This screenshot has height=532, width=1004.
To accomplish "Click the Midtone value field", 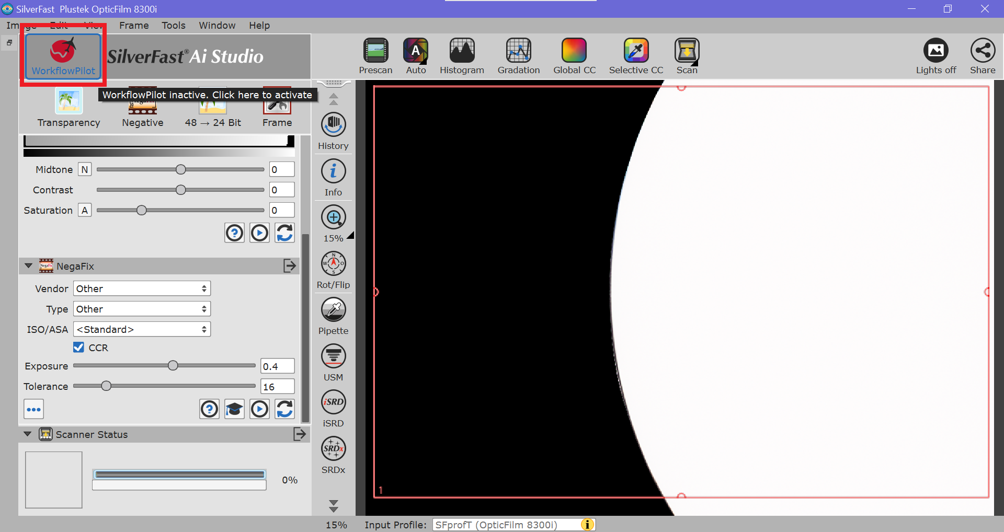I will click(x=282, y=169).
